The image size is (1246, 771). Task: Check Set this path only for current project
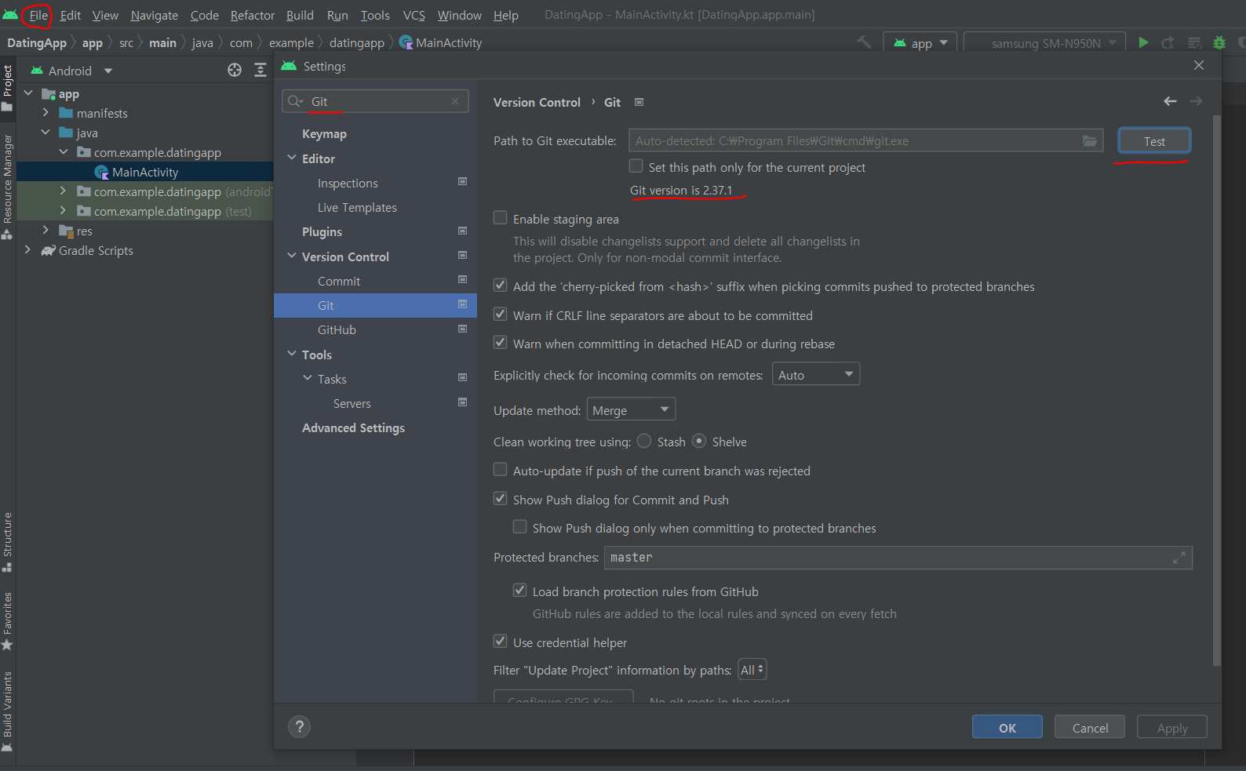[636, 166]
